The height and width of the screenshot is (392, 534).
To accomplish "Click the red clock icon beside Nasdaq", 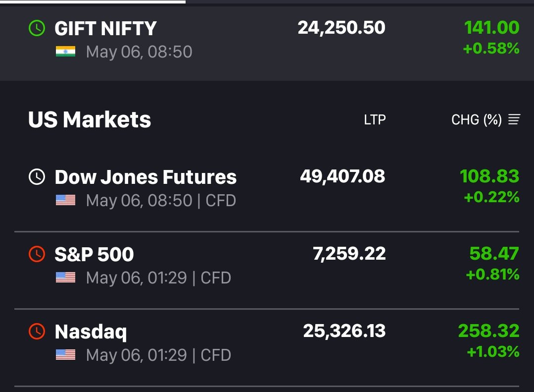I will pyautogui.click(x=37, y=331).
